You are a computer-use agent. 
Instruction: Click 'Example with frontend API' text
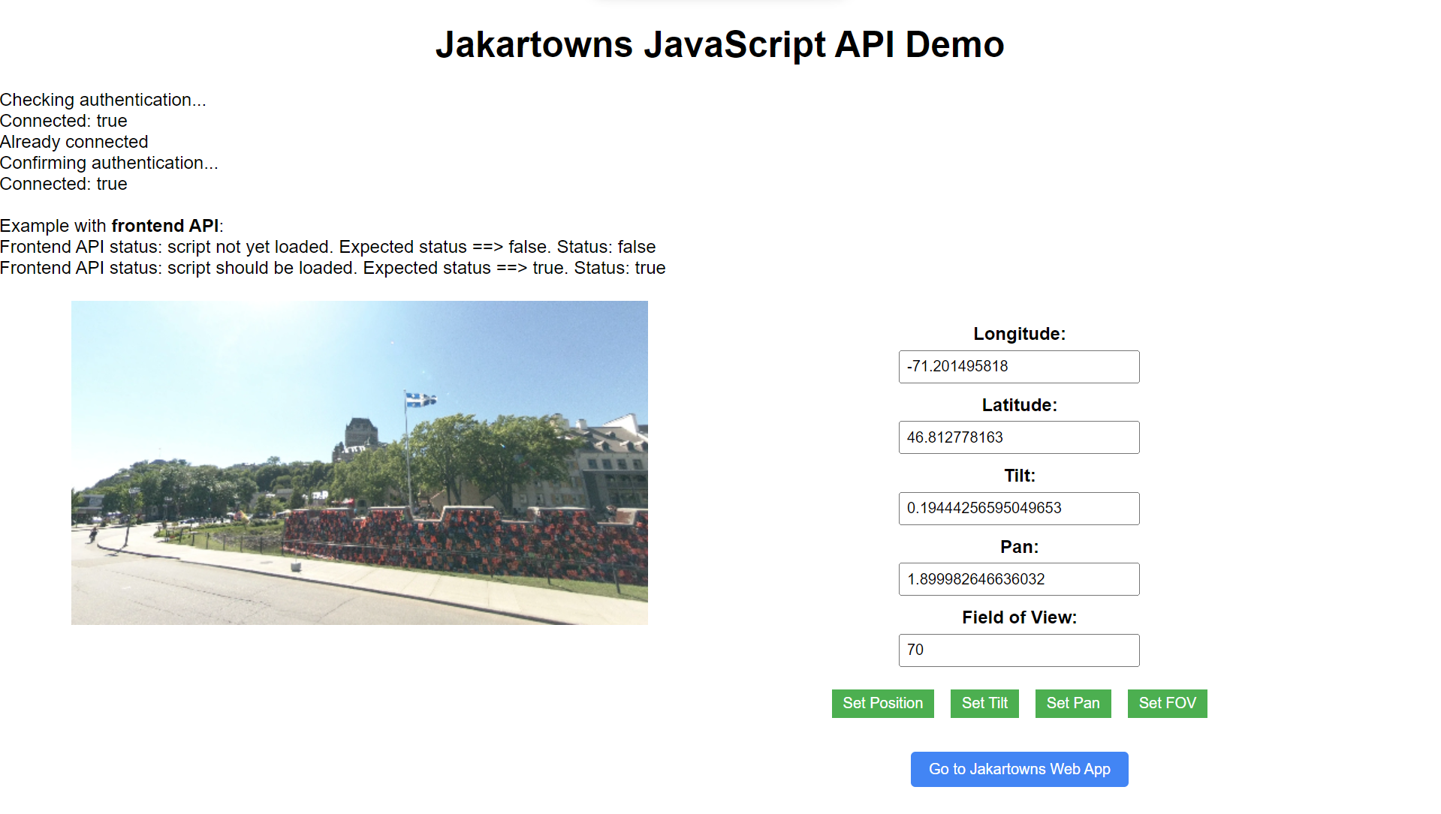click(x=112, y=226)
